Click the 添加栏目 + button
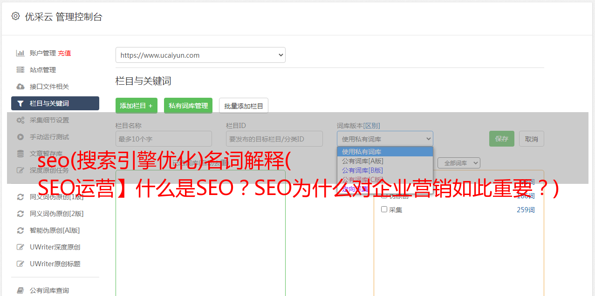The image size is (595, 296). (x=137, y=106)
